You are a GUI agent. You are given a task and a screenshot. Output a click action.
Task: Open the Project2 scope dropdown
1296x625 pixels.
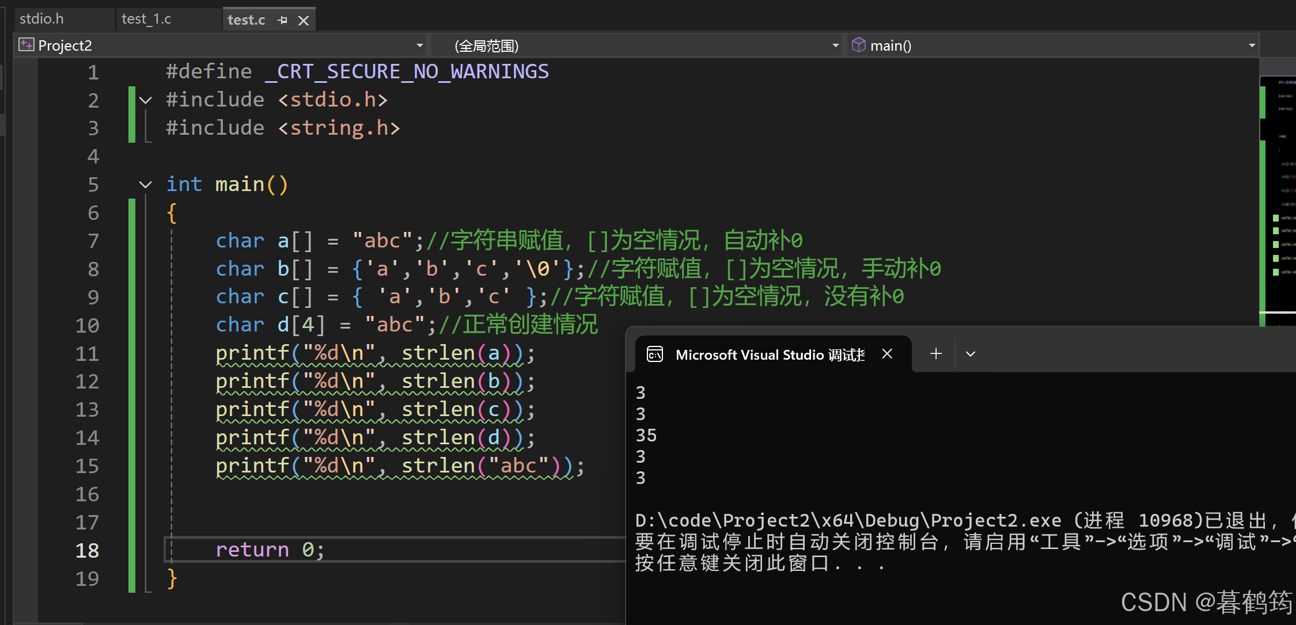pyautogui.click(x=419, y=45)
